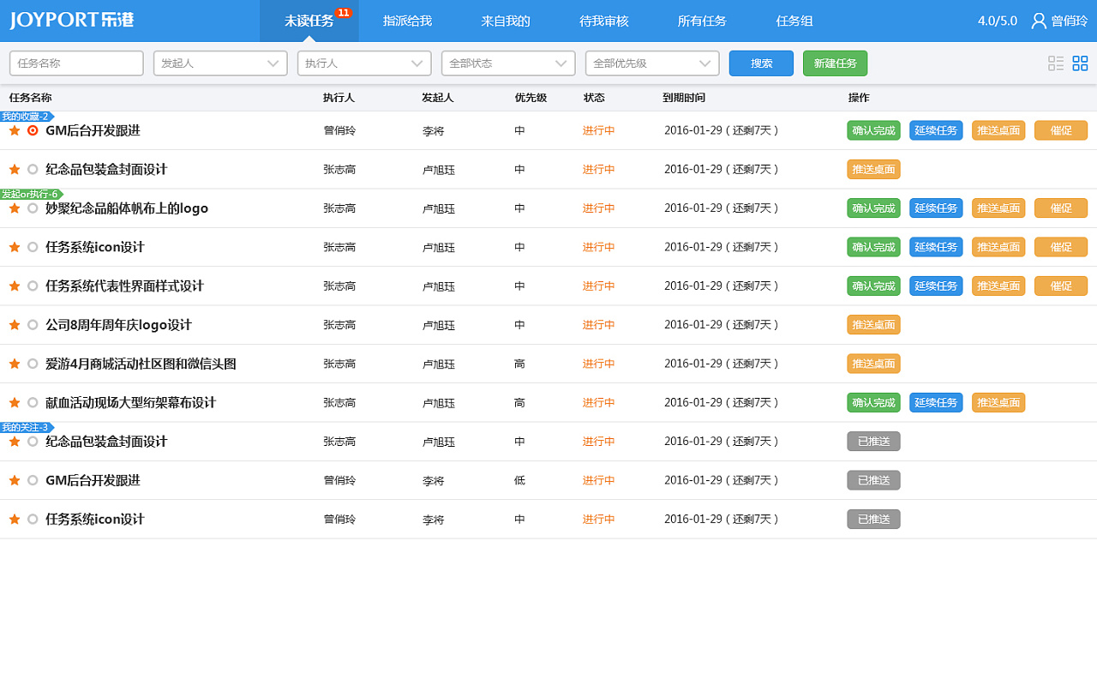The image size is (1097, 686).
Task: Open task title 公司8周年周年庆logo设计
Action: (118, 325)
